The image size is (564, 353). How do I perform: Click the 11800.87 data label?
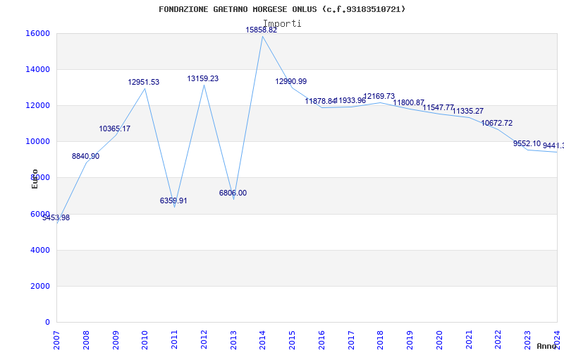[409, 102]
